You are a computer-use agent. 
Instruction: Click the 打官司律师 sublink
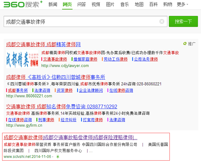93,120
